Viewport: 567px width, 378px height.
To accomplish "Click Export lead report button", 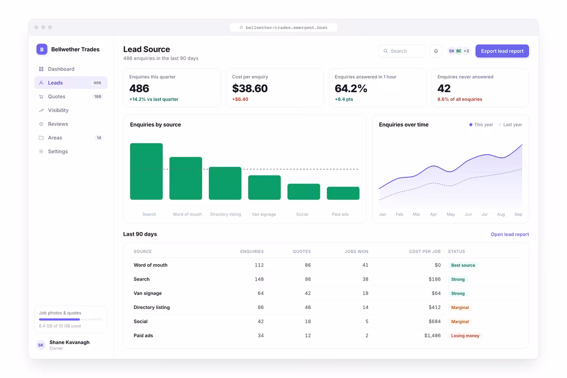I will pos(502,51).
